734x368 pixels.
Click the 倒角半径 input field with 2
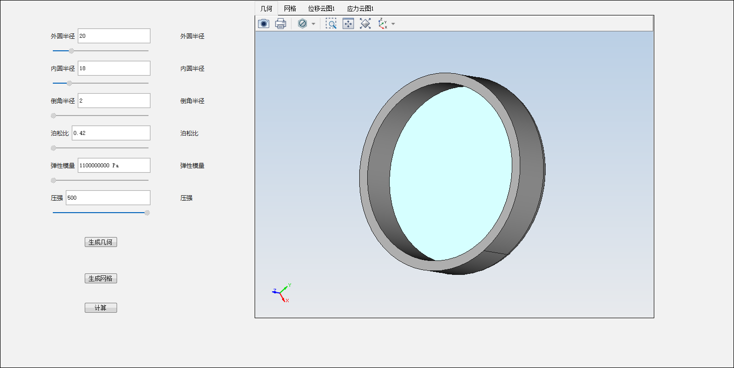tap(114, 101)
